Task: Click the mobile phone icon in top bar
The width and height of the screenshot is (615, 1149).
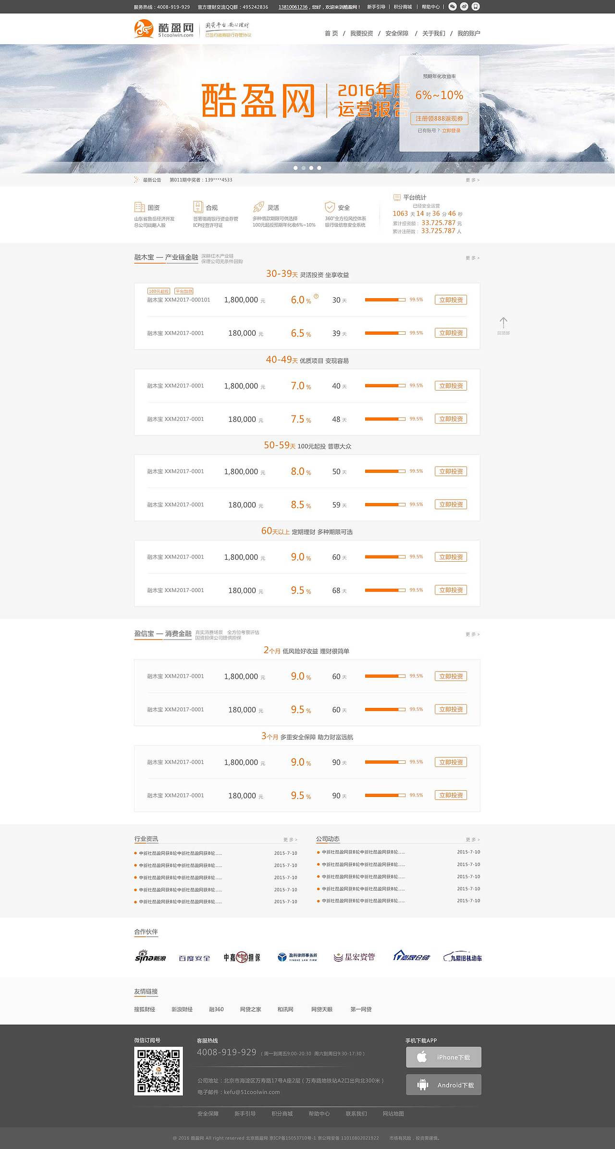Action: click(x=476, y=7)
